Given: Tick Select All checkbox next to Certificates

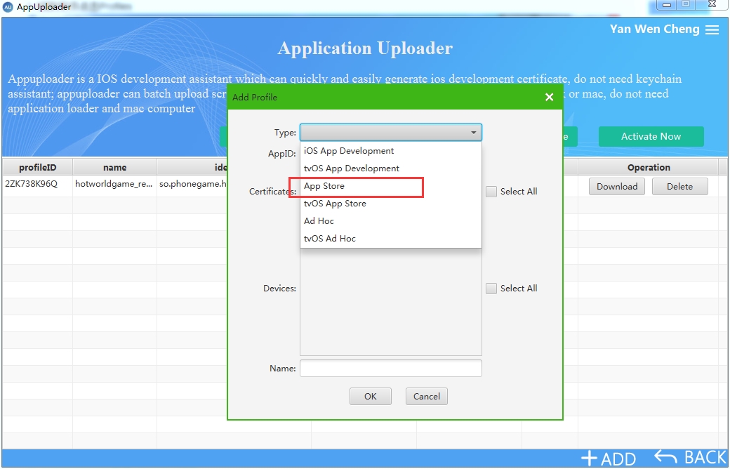Looking at the screenshot, I should (x=491, y=192).
